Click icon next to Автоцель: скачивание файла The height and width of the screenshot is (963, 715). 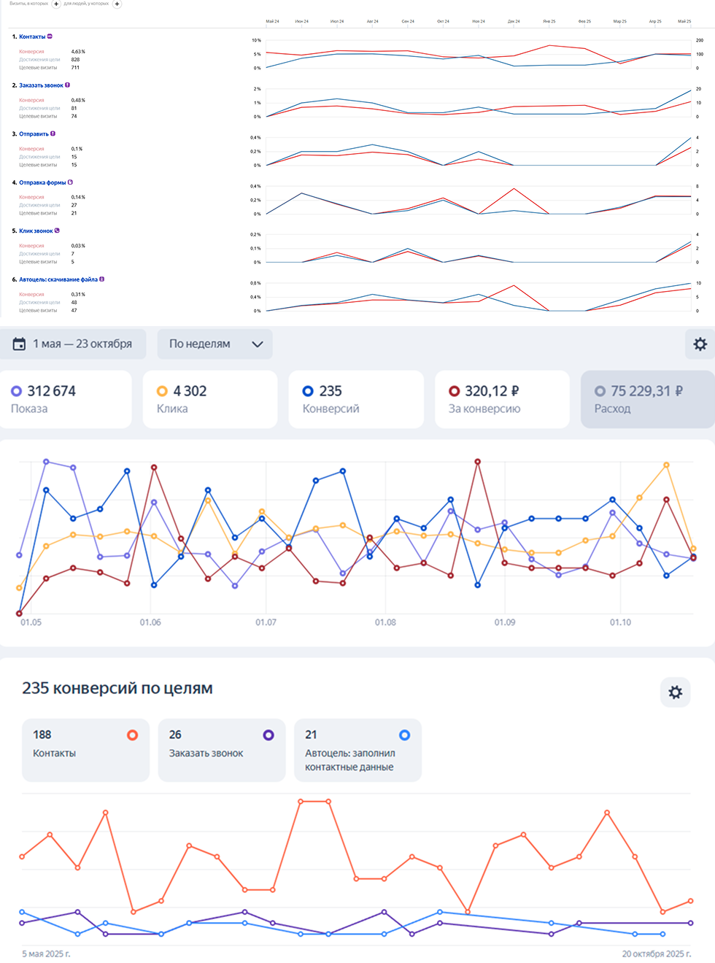102,279
